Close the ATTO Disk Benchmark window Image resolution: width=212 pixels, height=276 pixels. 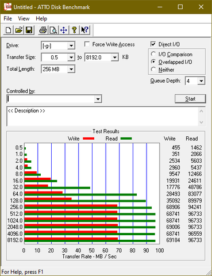[201, 7]
